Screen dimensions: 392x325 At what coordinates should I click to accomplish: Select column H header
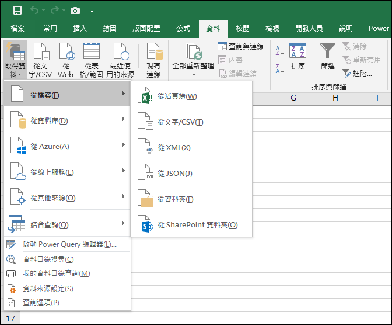335,98
